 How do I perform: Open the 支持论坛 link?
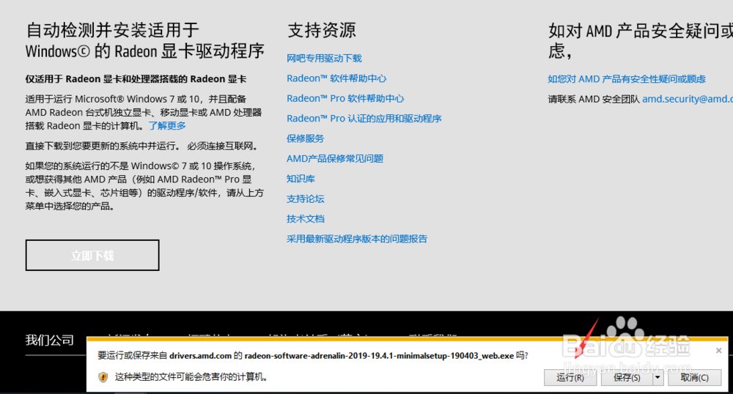pos(305,199)
